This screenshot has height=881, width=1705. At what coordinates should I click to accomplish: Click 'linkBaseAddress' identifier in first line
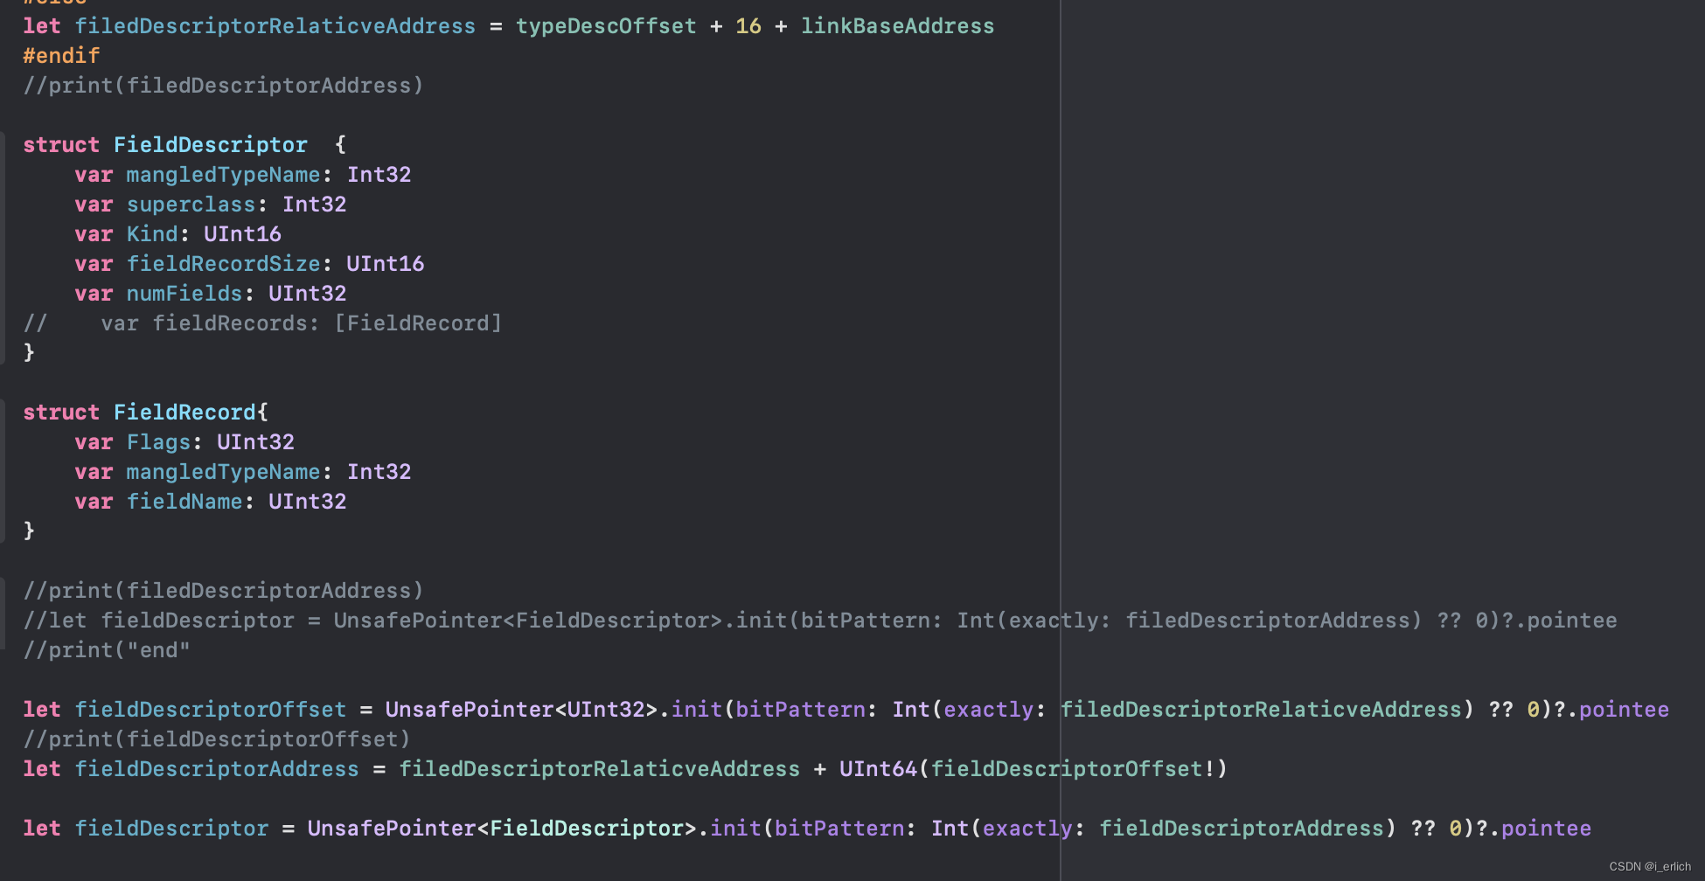pos(898,26)
